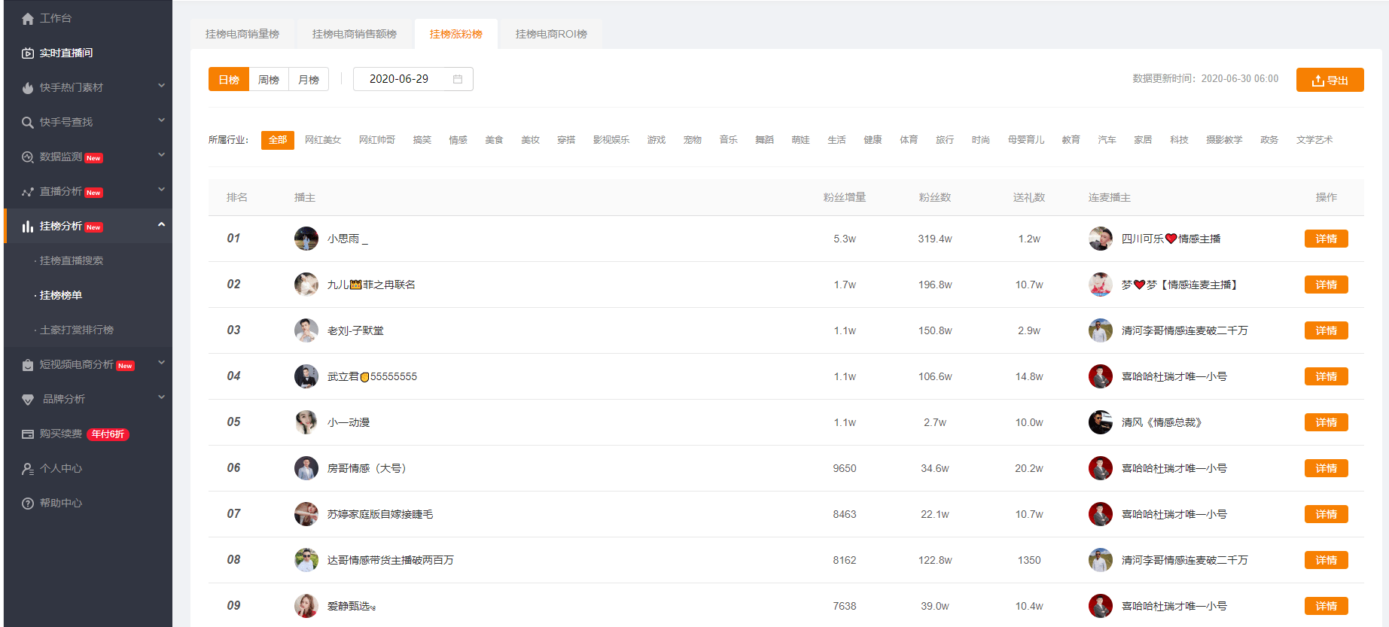The height and width of the screenshot is (627, 1389).
Task: Click the date field showing 2020-06-29
Action: click(413, 79)
